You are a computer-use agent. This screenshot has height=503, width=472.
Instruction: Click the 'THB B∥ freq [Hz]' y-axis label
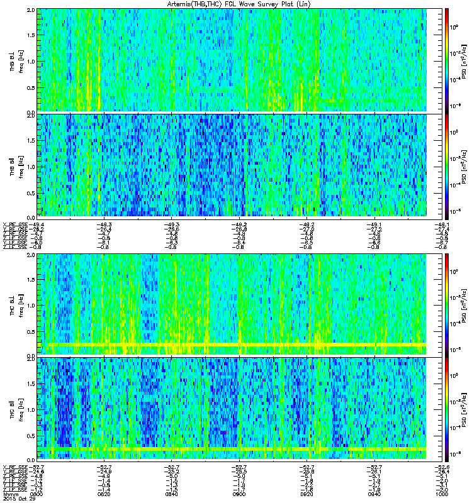coord(16,167)
